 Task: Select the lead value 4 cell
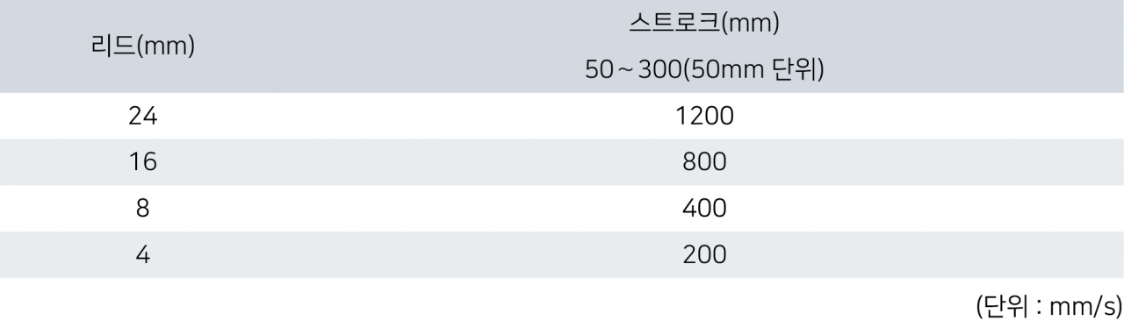pos(142,255)
